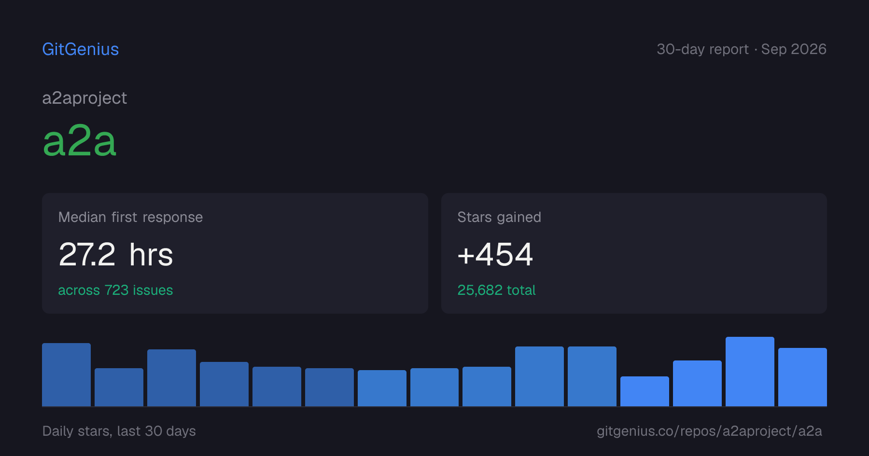Image resolution: width=869 pixels, height=456 pixels.
Task: Click the +454 stars value
Action: coord(495,254)
